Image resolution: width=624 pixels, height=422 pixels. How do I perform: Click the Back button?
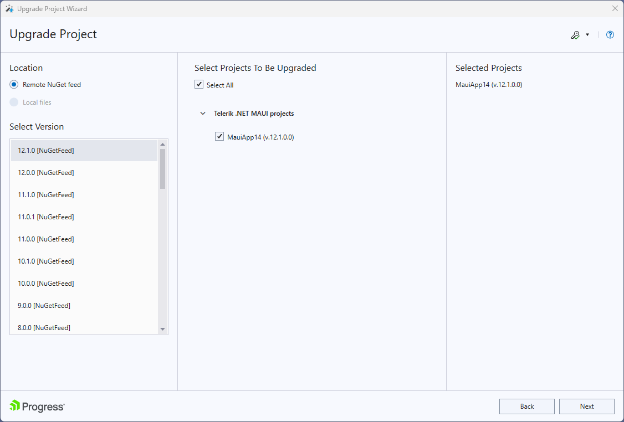[x=526, y=406]
